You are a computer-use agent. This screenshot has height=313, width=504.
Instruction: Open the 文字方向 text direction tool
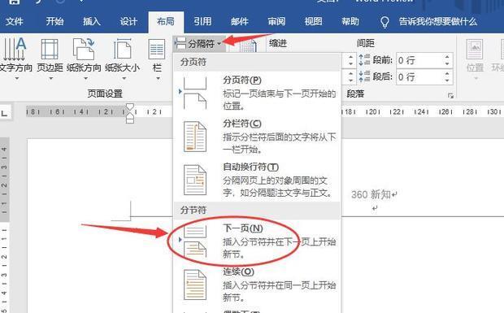coord(15,59)
